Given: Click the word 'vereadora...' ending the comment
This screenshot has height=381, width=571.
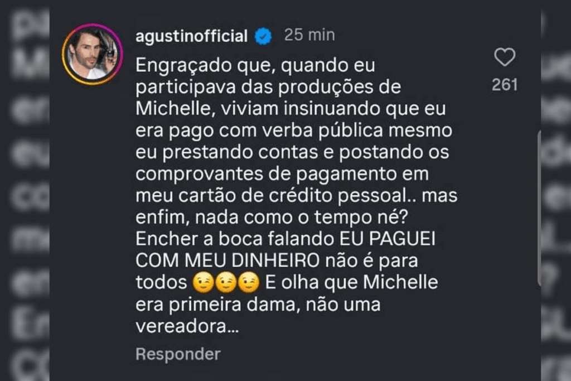Looking at the screenshot, I should coord(187,326).
